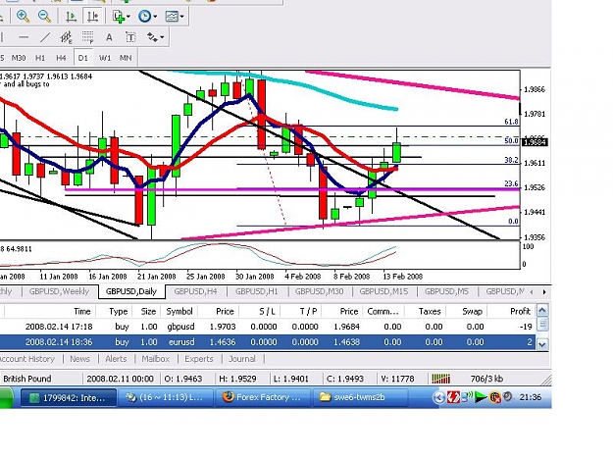Click the Periods clock icon

coord(144,16)
